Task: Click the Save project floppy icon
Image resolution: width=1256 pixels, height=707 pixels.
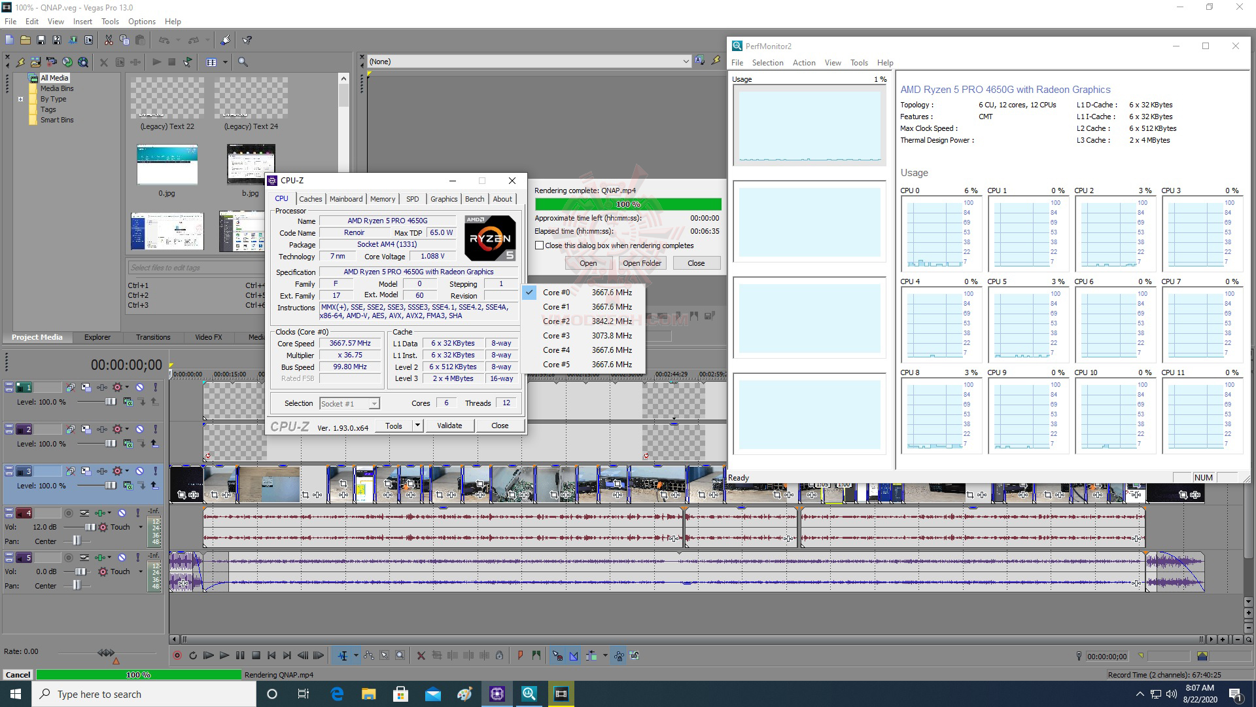Action: point(41,40)
